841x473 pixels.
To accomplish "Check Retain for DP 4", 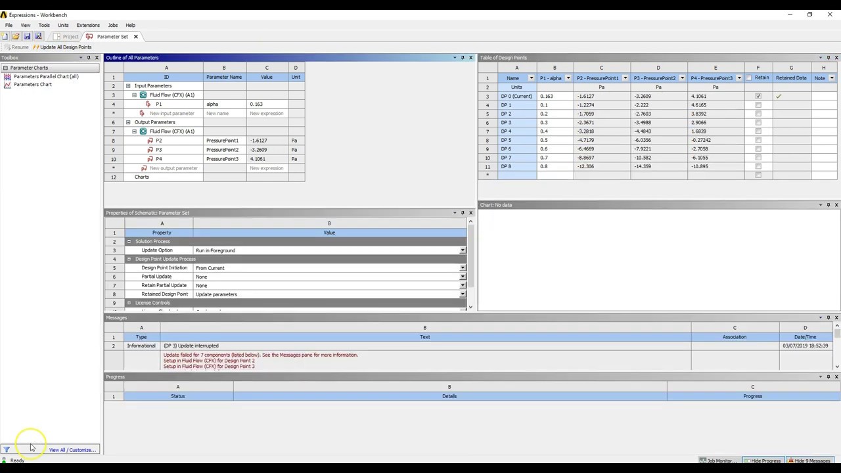I will pyautogui.click(x=758, y=131).
